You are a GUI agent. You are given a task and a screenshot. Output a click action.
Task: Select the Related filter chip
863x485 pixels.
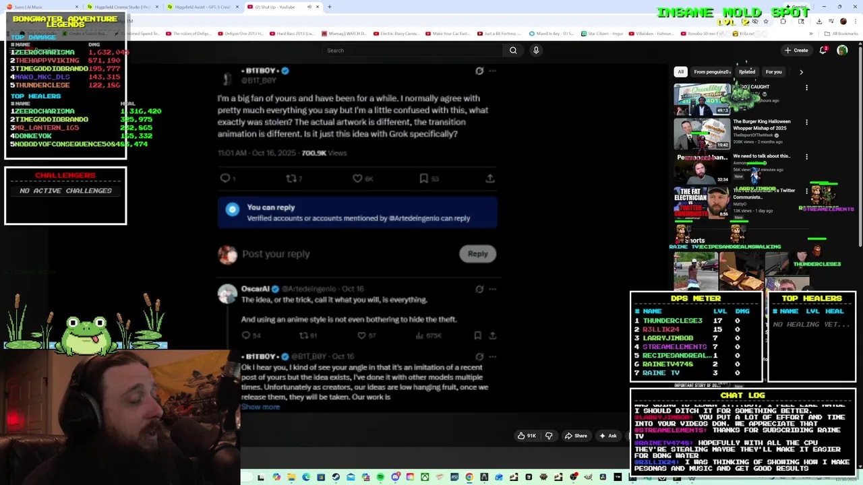pos(746,72)
